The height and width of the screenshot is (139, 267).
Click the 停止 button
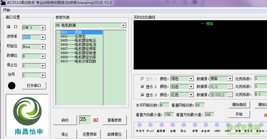coord(65,134)
